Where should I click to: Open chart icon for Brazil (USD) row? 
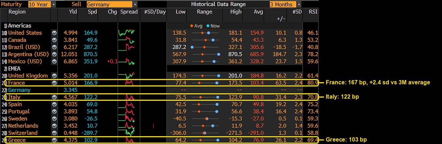coord(54,47)
